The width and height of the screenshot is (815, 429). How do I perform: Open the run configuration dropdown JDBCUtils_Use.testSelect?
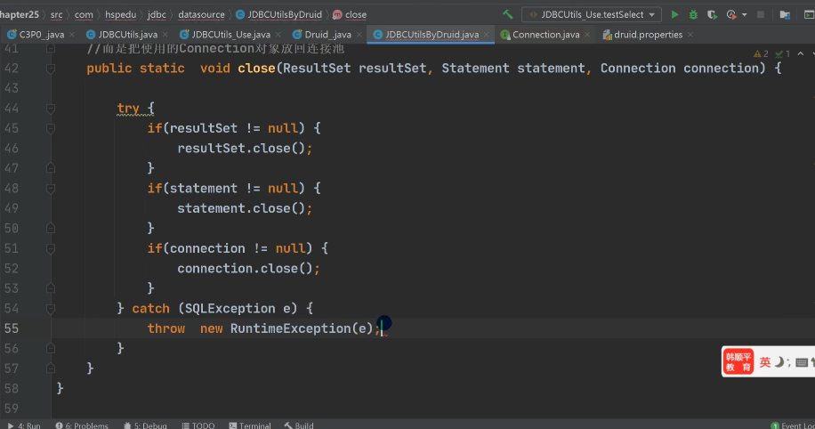[592, 14]
